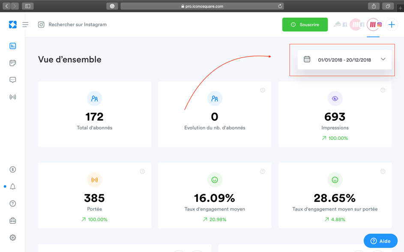Select the active Instagram account avatar tab
The width and height of the screenshot is (404, 252).
point(373,25)
